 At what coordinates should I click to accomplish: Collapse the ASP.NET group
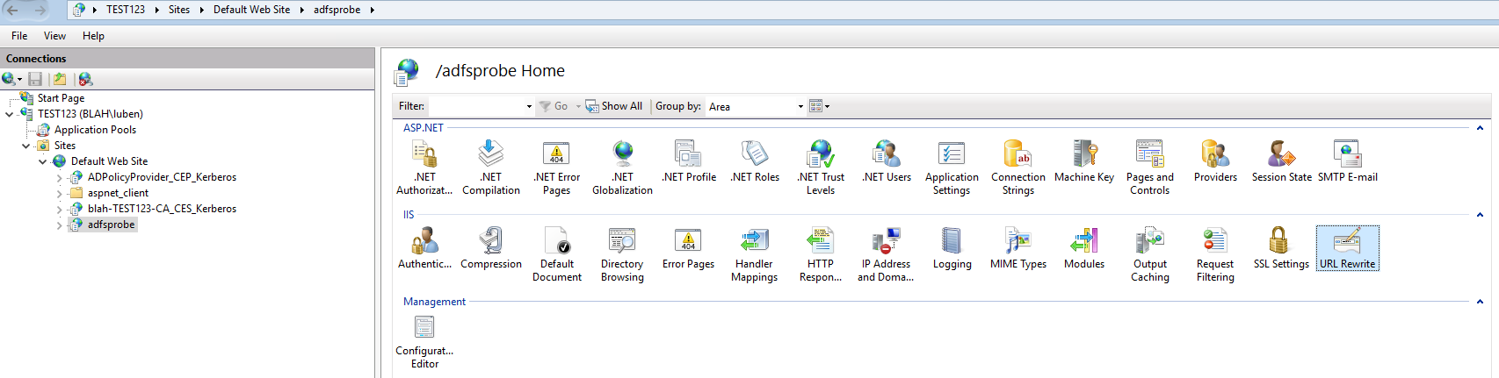click(x=1480, y=128)
